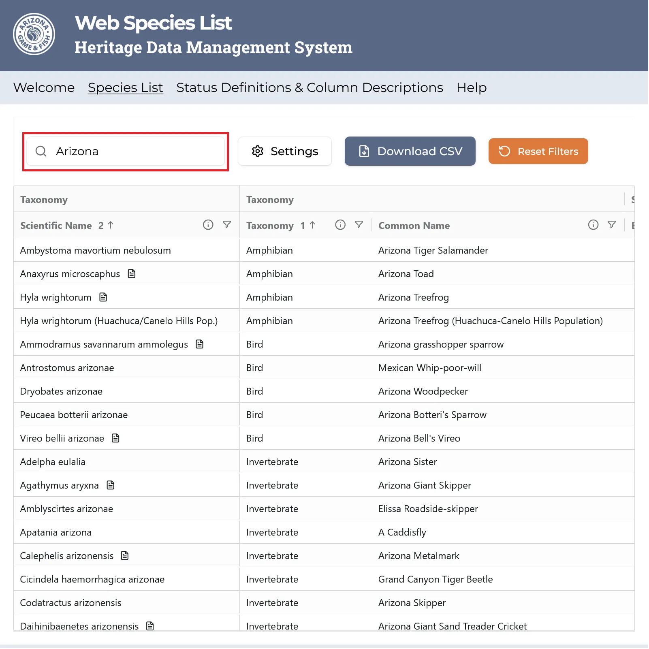Click the Reset Filters button
The width and height of the screenshot is (649, 649).
pyautogui.click(x=538, y=151)
